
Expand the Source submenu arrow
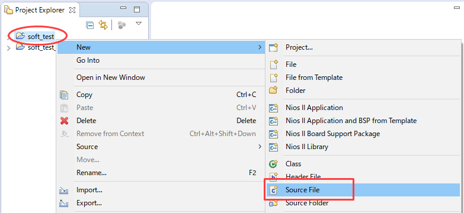(260, 147)
